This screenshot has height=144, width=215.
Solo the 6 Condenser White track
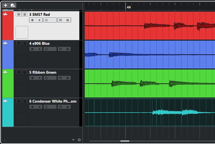pos(25,101)
